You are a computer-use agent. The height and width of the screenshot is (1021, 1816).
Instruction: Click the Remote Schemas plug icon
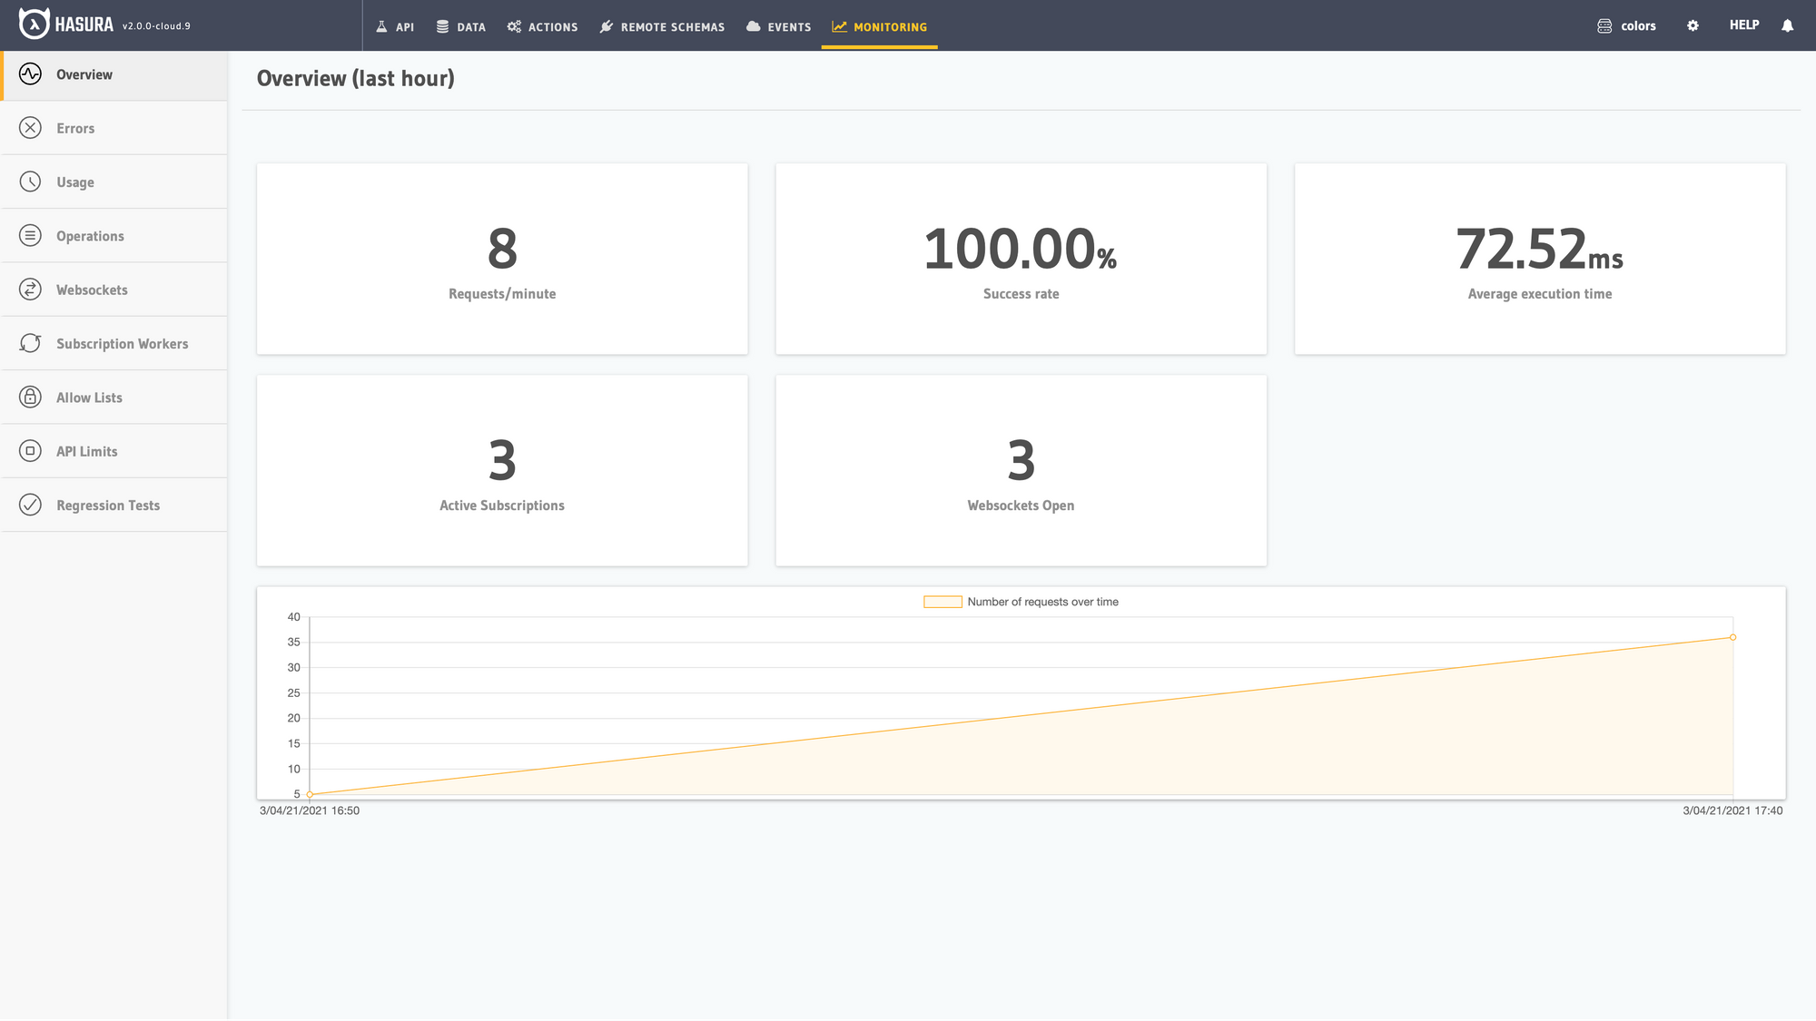(607, 26)
